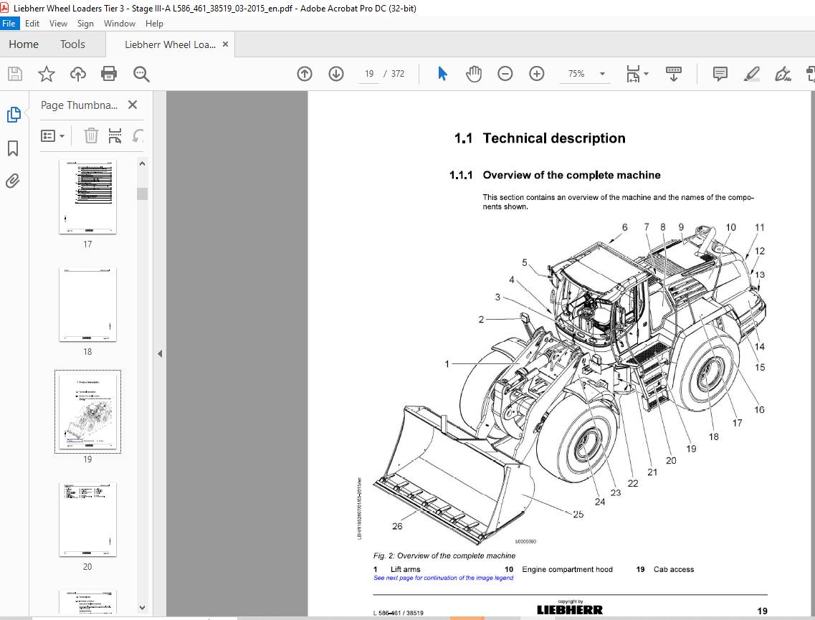Zoom out with minus button
The image size is (815, 620).
505,74
